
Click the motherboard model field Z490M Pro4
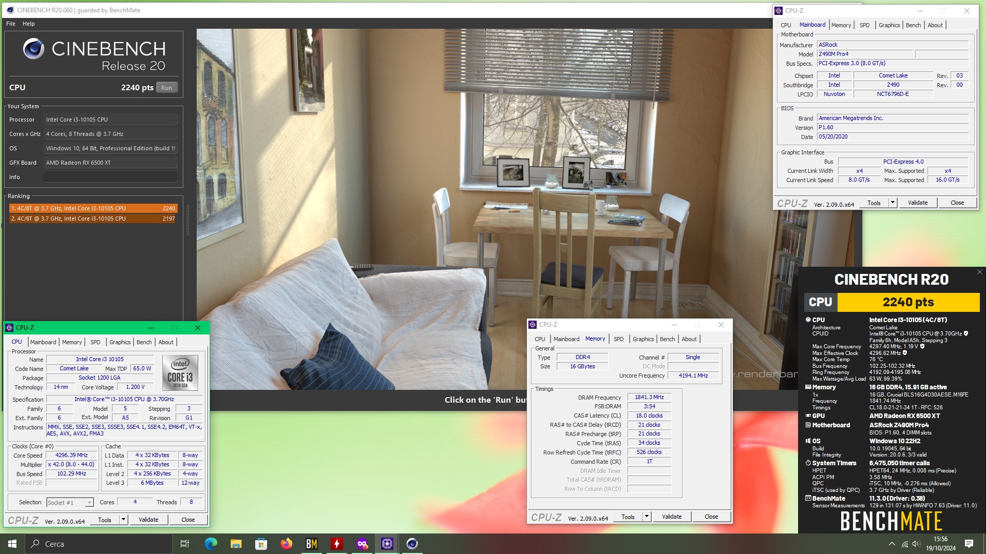point(865,54)
